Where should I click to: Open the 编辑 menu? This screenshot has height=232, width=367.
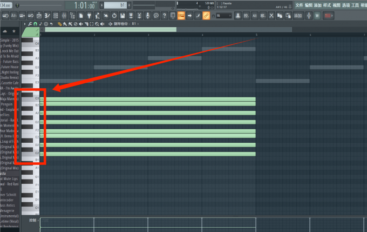[x=309, y=5]
